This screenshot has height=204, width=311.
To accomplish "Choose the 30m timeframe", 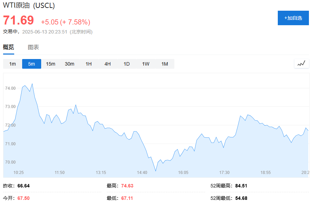I will point(70,64).
